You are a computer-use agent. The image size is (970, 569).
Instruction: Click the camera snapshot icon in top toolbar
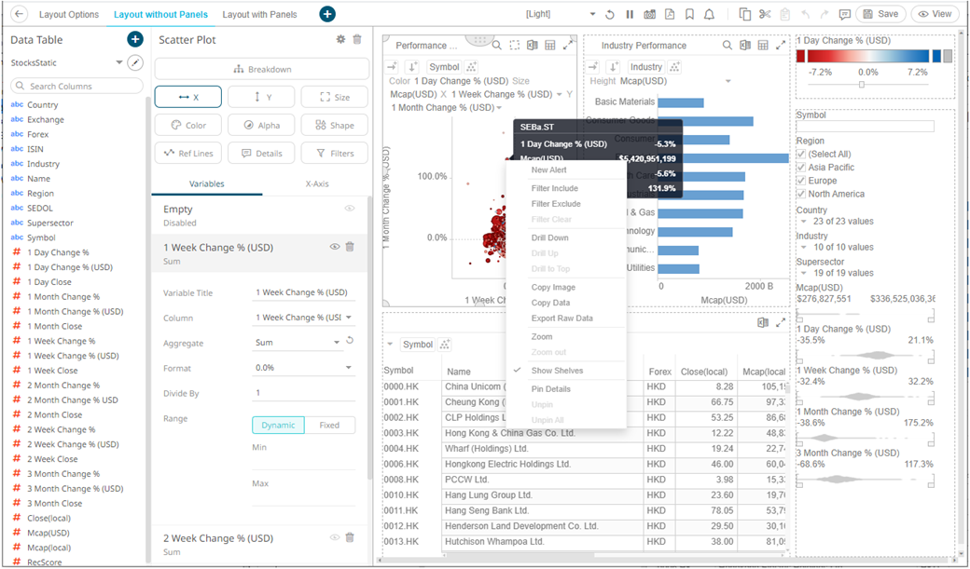tap(650, 13)
